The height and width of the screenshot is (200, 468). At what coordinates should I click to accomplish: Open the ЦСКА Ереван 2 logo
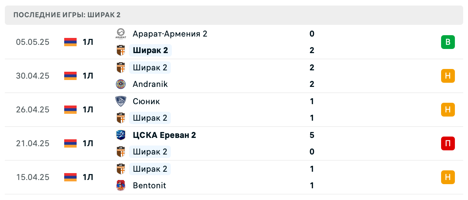point(120,135)
